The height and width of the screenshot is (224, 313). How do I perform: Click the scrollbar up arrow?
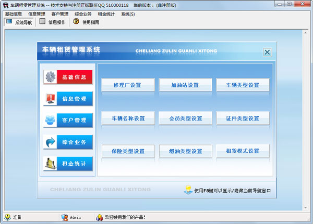305,33
